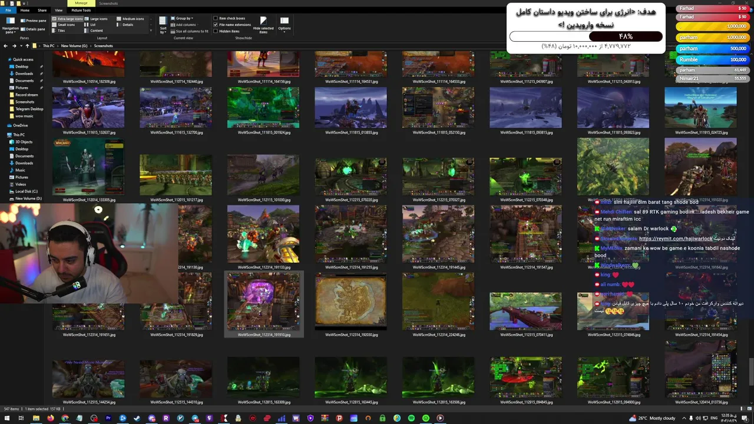
Task: Switch to the View ribbon tab
Action: tap(58, 10)
